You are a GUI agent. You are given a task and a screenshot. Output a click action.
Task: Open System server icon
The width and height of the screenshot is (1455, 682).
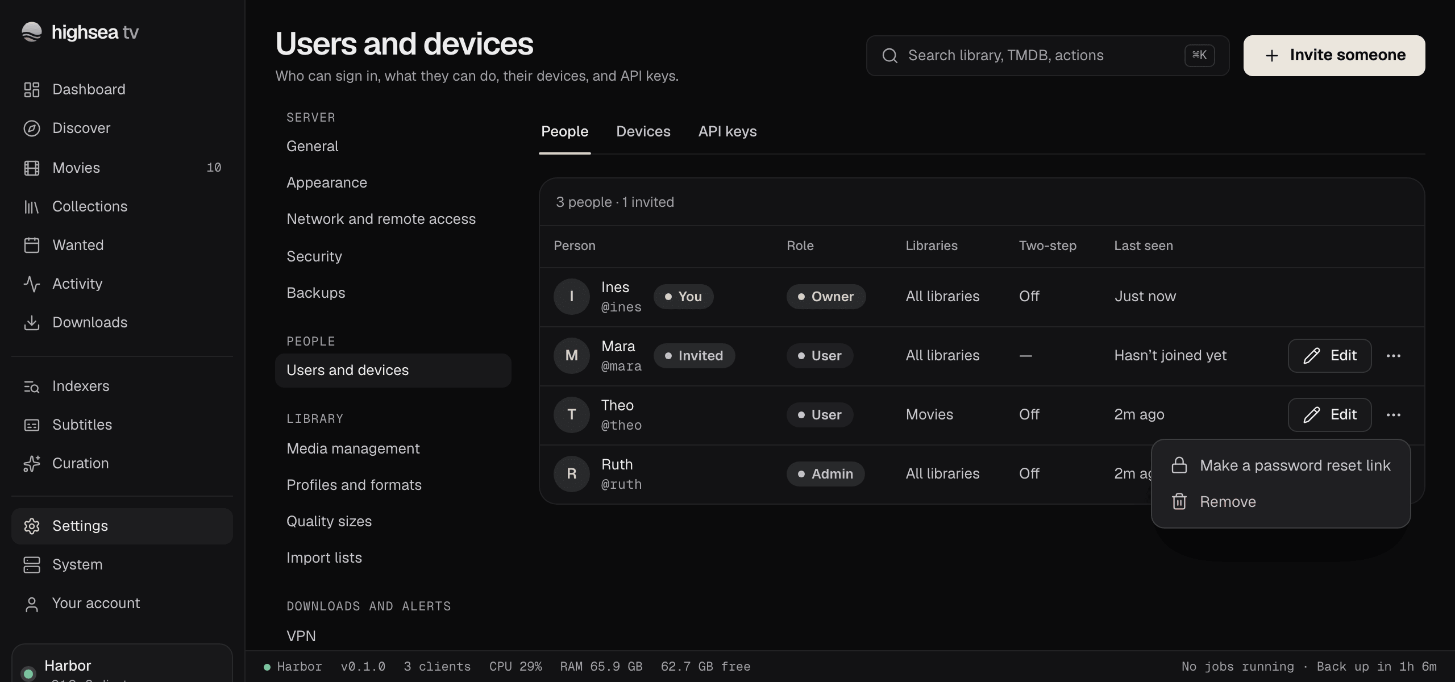(32, 565)
